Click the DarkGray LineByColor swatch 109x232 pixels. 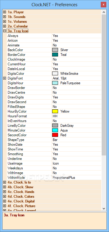click(x=55, y=126)
